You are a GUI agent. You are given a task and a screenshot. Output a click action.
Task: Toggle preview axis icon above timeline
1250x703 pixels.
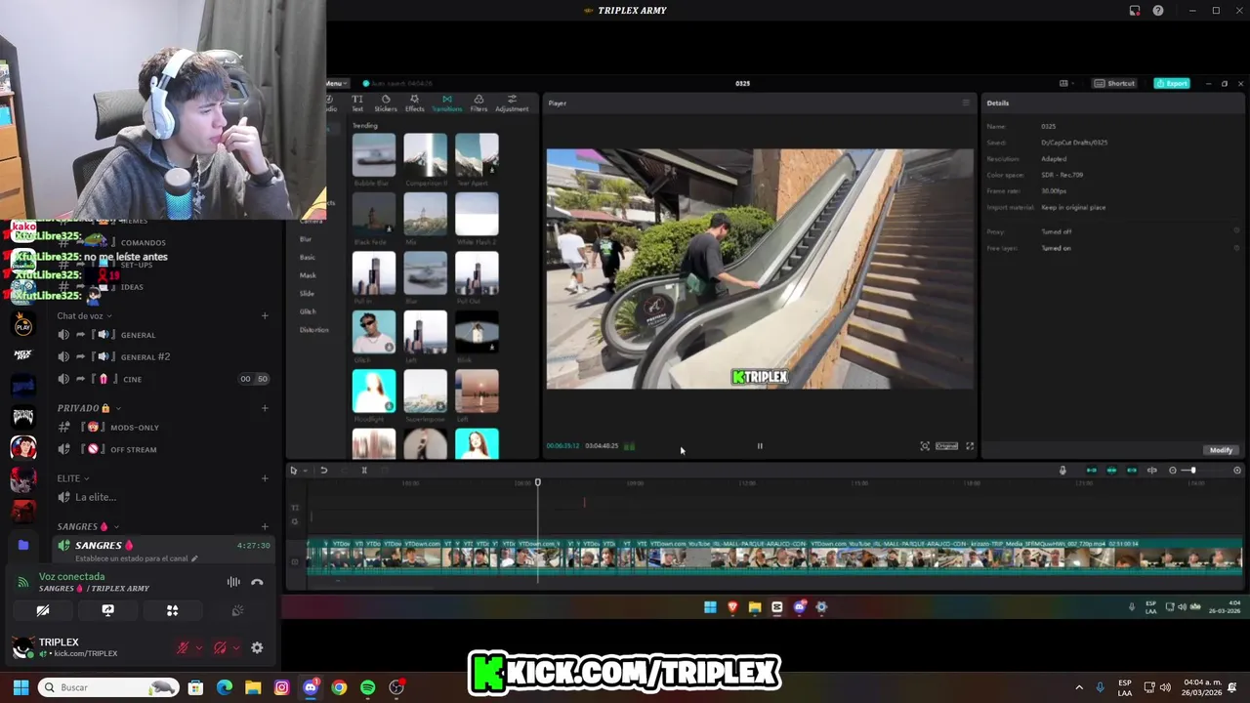[x=1152, y=471]
